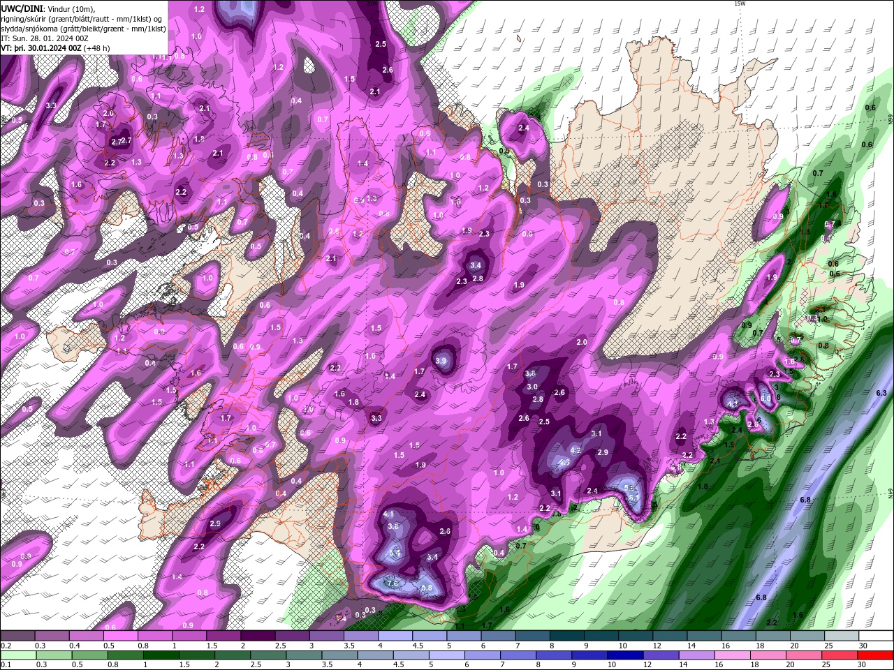This screenshot has height=670, width=894.
Task: Pick the light purple 14 lower legend swatch
Action: (696, 655)
